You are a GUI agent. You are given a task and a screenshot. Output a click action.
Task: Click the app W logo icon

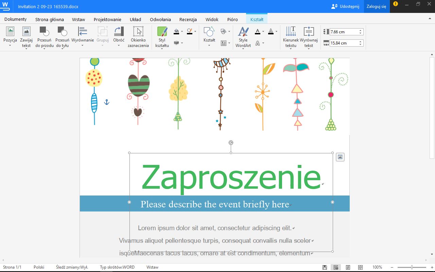pyautogui.click(x=6, y=6)
